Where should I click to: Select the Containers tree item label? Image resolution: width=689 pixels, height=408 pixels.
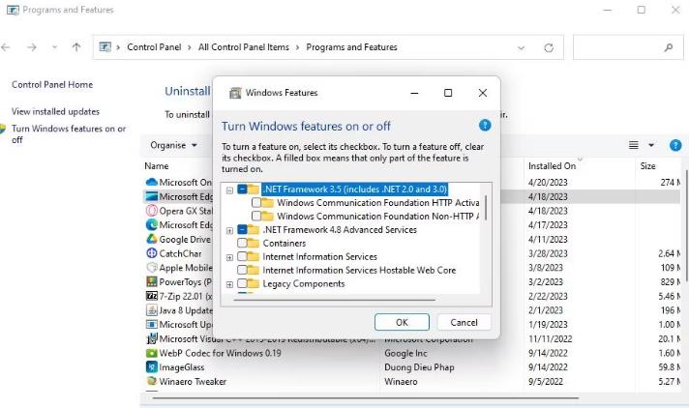coord(285,243)
